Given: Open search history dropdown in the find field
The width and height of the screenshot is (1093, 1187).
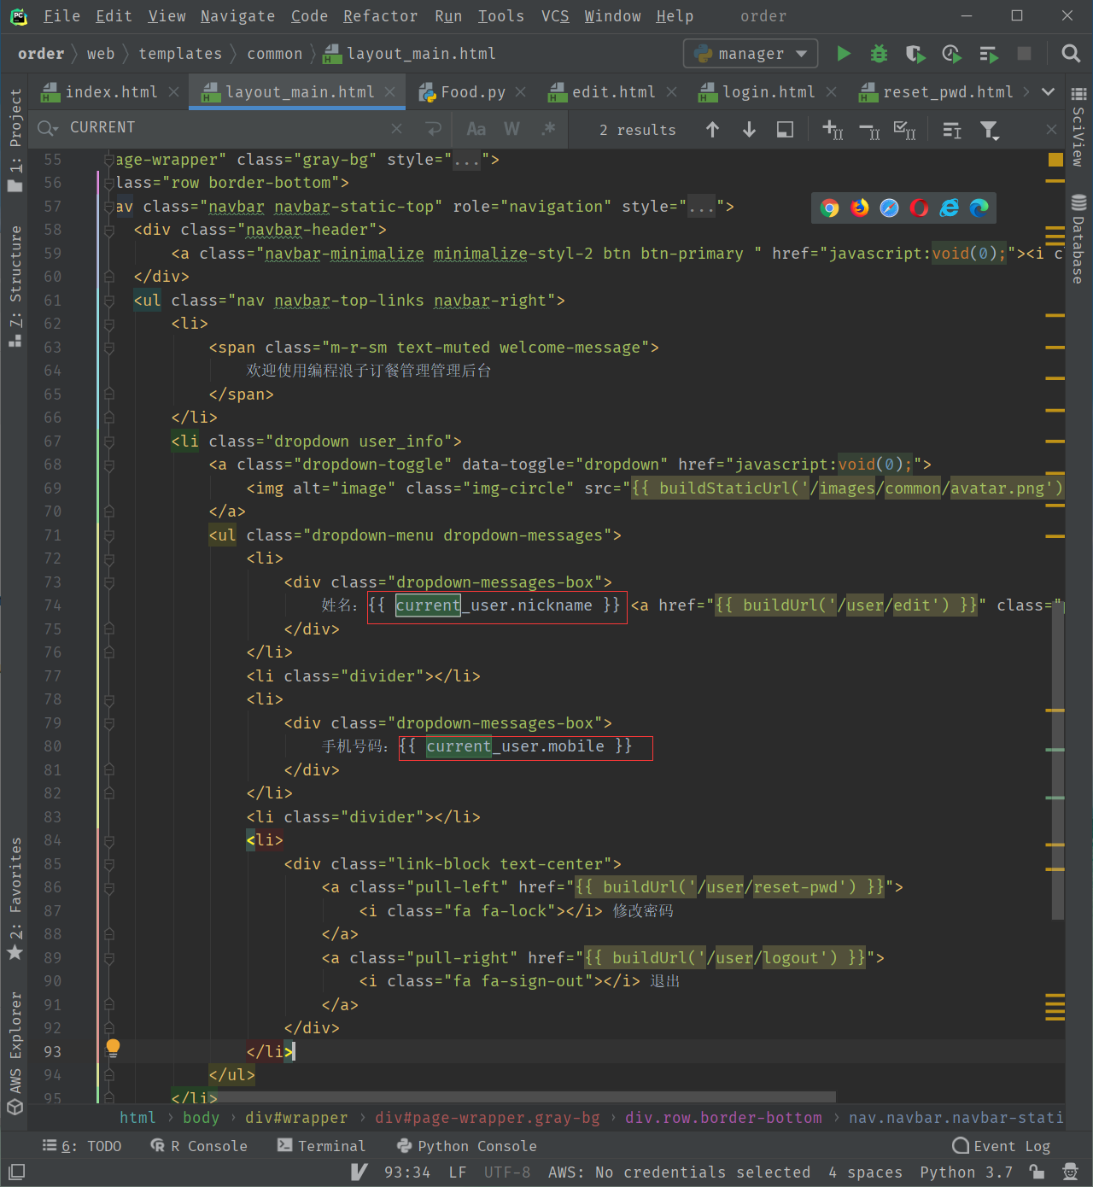Looking at the screenshot, I should pyautogui.click(x=48, y=128).
